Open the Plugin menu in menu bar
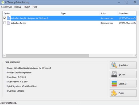The width and height of the screenshot is (139, 105). click(x=27, y=7)
